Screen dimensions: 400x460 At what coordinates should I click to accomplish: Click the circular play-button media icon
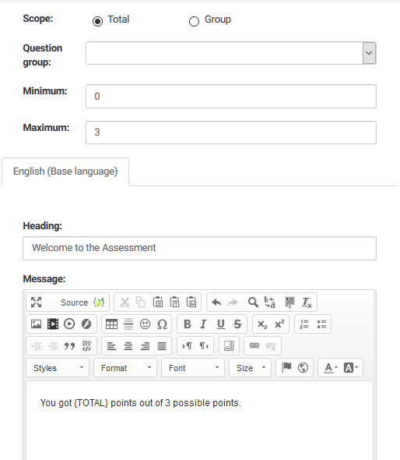[x=69, y=324]
